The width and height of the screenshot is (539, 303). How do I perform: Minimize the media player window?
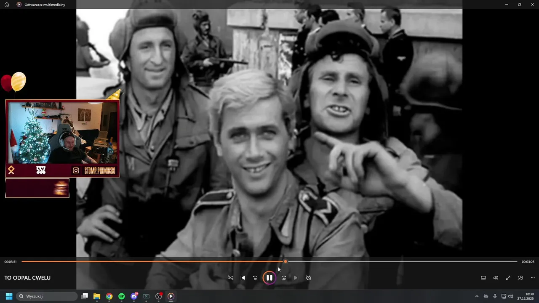507,5
